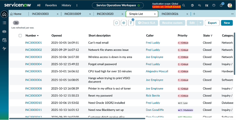Image resolution: width=236 pixels, height=120 pixels.
Task: Open the Teams icon in sidebar
Action: click(x=4, y=31)
